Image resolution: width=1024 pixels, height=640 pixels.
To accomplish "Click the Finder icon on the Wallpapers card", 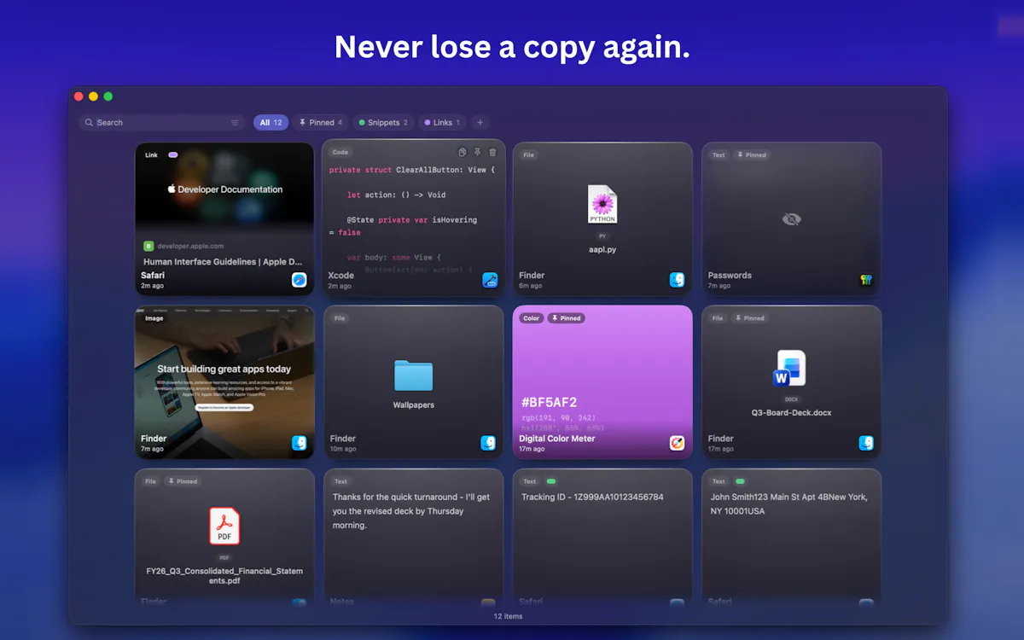I will 488,443.
